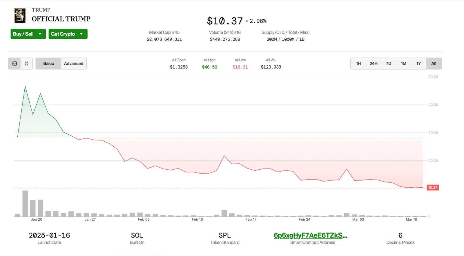464x256 pixels.
Task: Show the 7D time range
Action: tap(389, 63)
